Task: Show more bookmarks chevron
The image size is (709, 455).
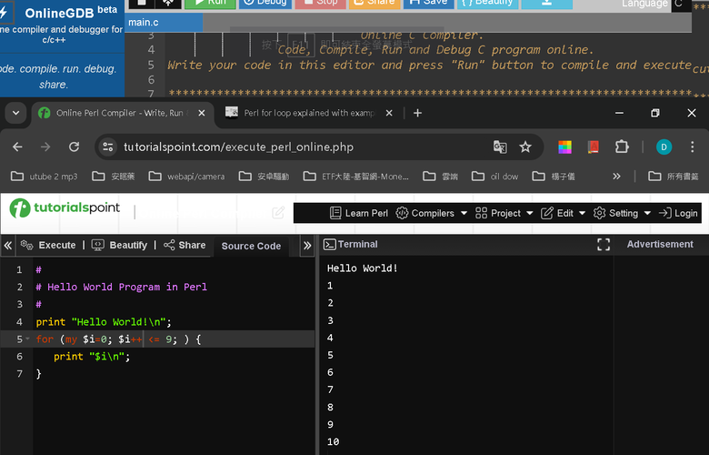Action: pyautogui.click(x=616, y=177)
